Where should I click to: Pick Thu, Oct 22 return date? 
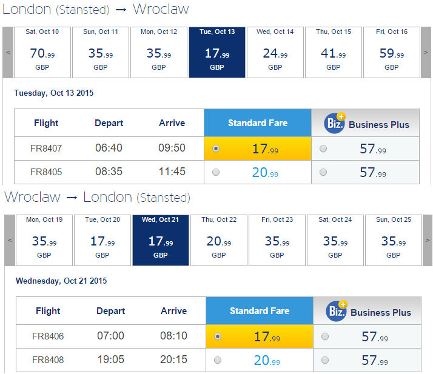219,241
